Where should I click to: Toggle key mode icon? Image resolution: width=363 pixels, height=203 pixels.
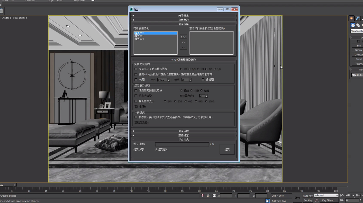click(x=342, y=200)
